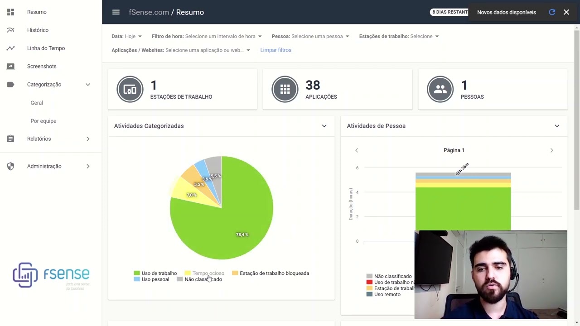Toggle Uso de trabalho legend item

(155, 273)
